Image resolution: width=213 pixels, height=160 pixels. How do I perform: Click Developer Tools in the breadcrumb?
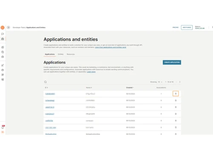pos(19,27)
